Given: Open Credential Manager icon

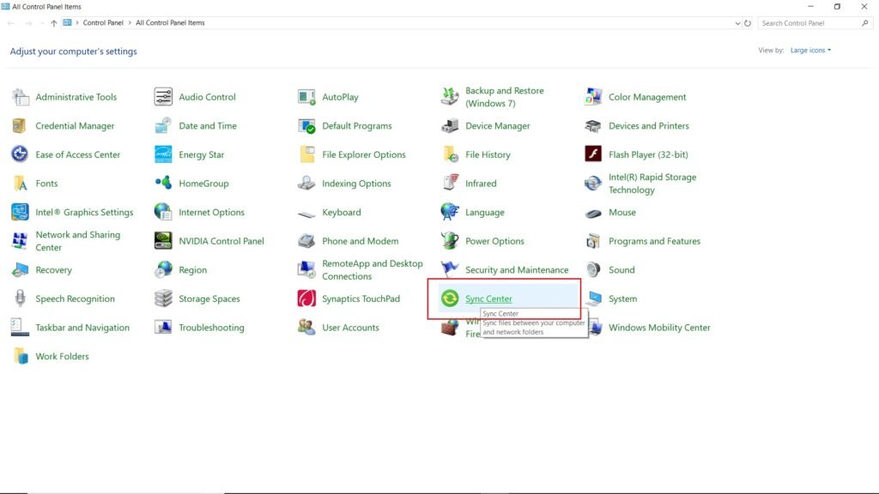Looking at the screenshot, I should pyautogui.click(x=20, y=125).
